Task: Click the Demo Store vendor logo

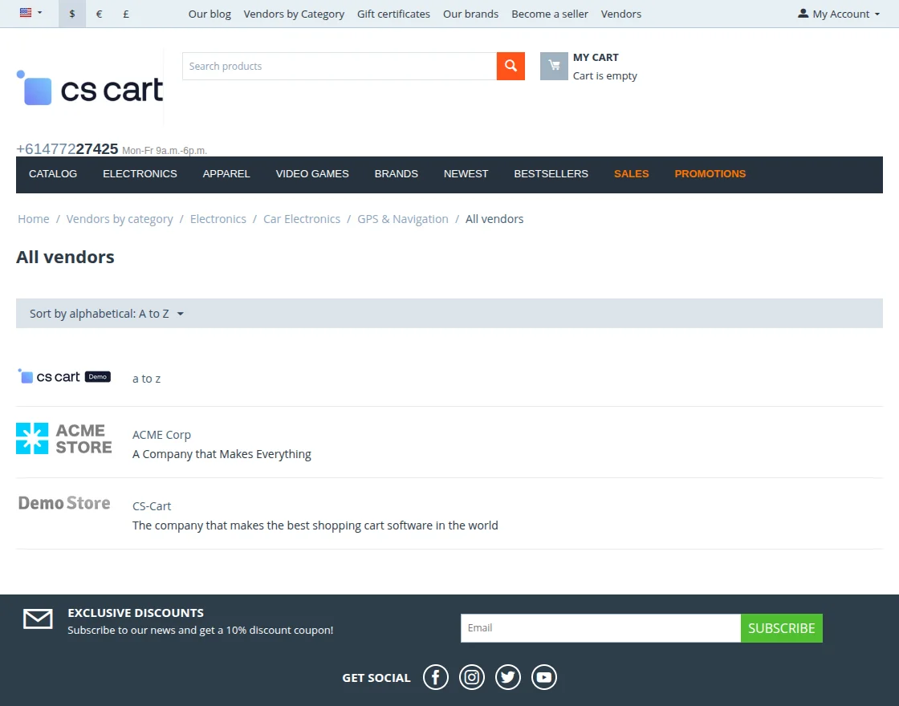Action: pos(63,502)
